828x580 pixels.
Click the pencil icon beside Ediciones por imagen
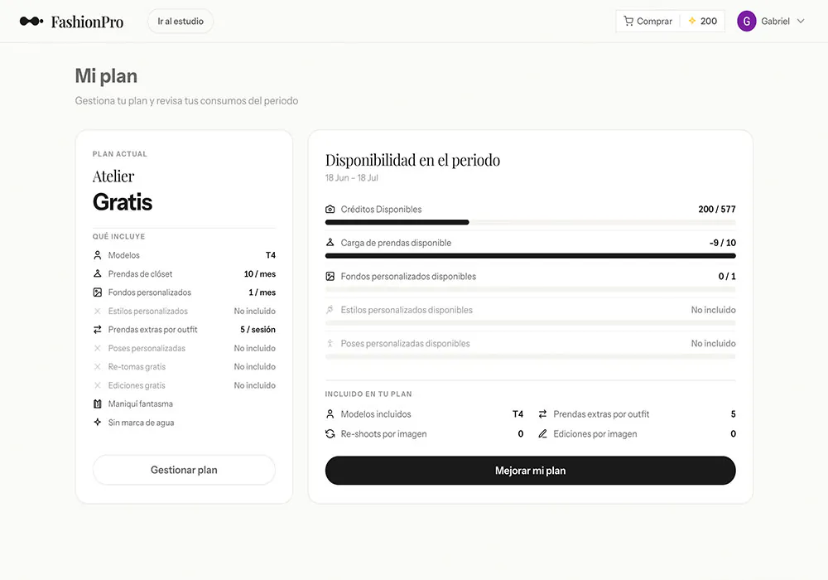click(x=542, y=433)
